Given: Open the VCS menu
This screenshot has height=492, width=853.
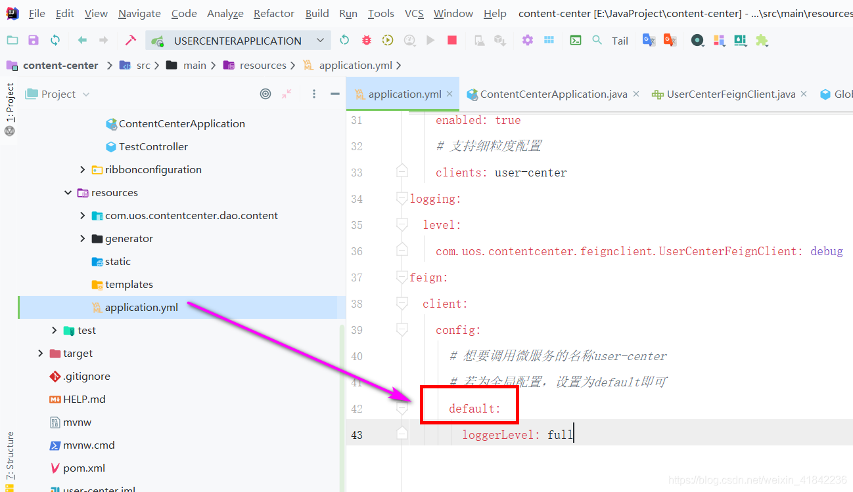Looking at the screenshot, I should (414, 13).
